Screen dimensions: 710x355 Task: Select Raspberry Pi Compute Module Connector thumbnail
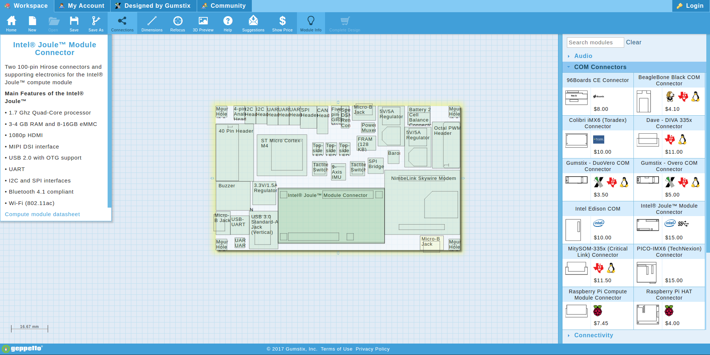pos(576,311)
